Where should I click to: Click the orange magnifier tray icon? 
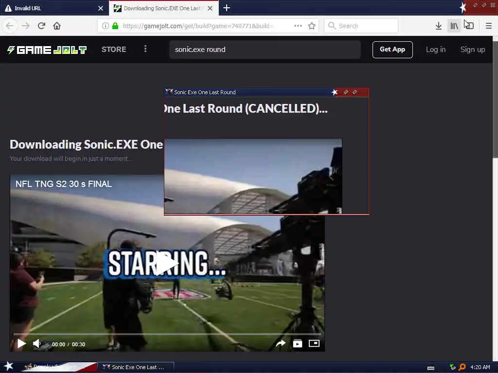coord(462,367)
